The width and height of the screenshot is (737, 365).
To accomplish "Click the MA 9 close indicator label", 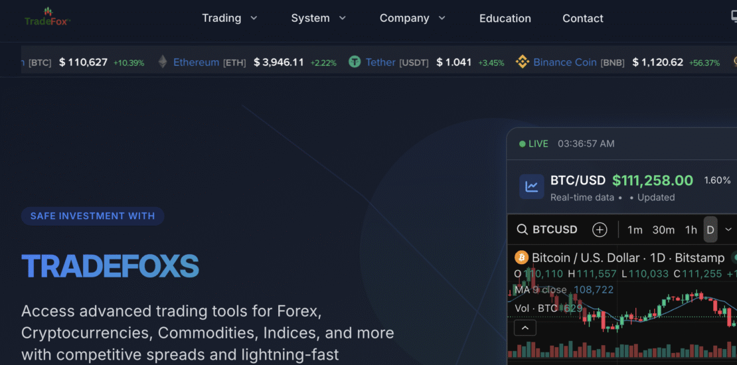I will (540, 290).
